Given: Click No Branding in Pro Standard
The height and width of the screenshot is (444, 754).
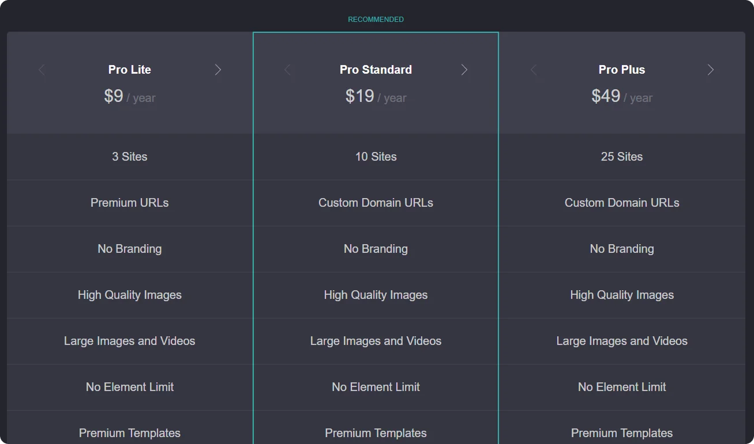Looking at the screenshot, I should [376, 249].
